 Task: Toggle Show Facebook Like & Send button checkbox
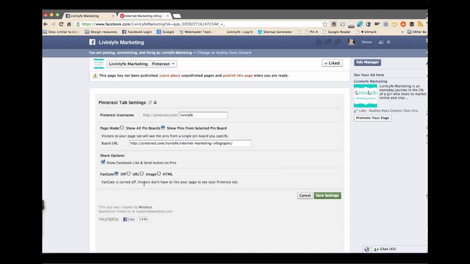(103, 162)
